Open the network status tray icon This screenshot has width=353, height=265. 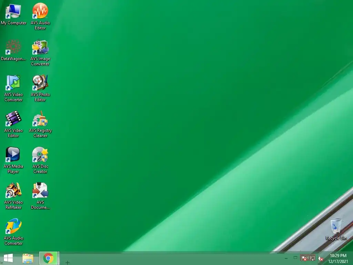(x=312, y=258)
